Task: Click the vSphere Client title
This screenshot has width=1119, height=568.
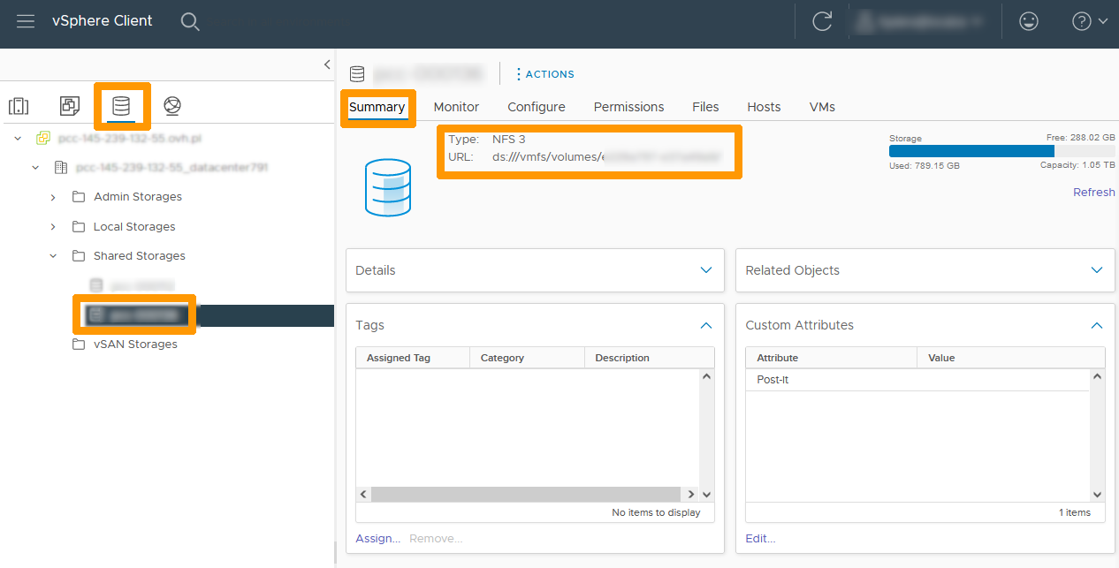Action: [103, 21]
